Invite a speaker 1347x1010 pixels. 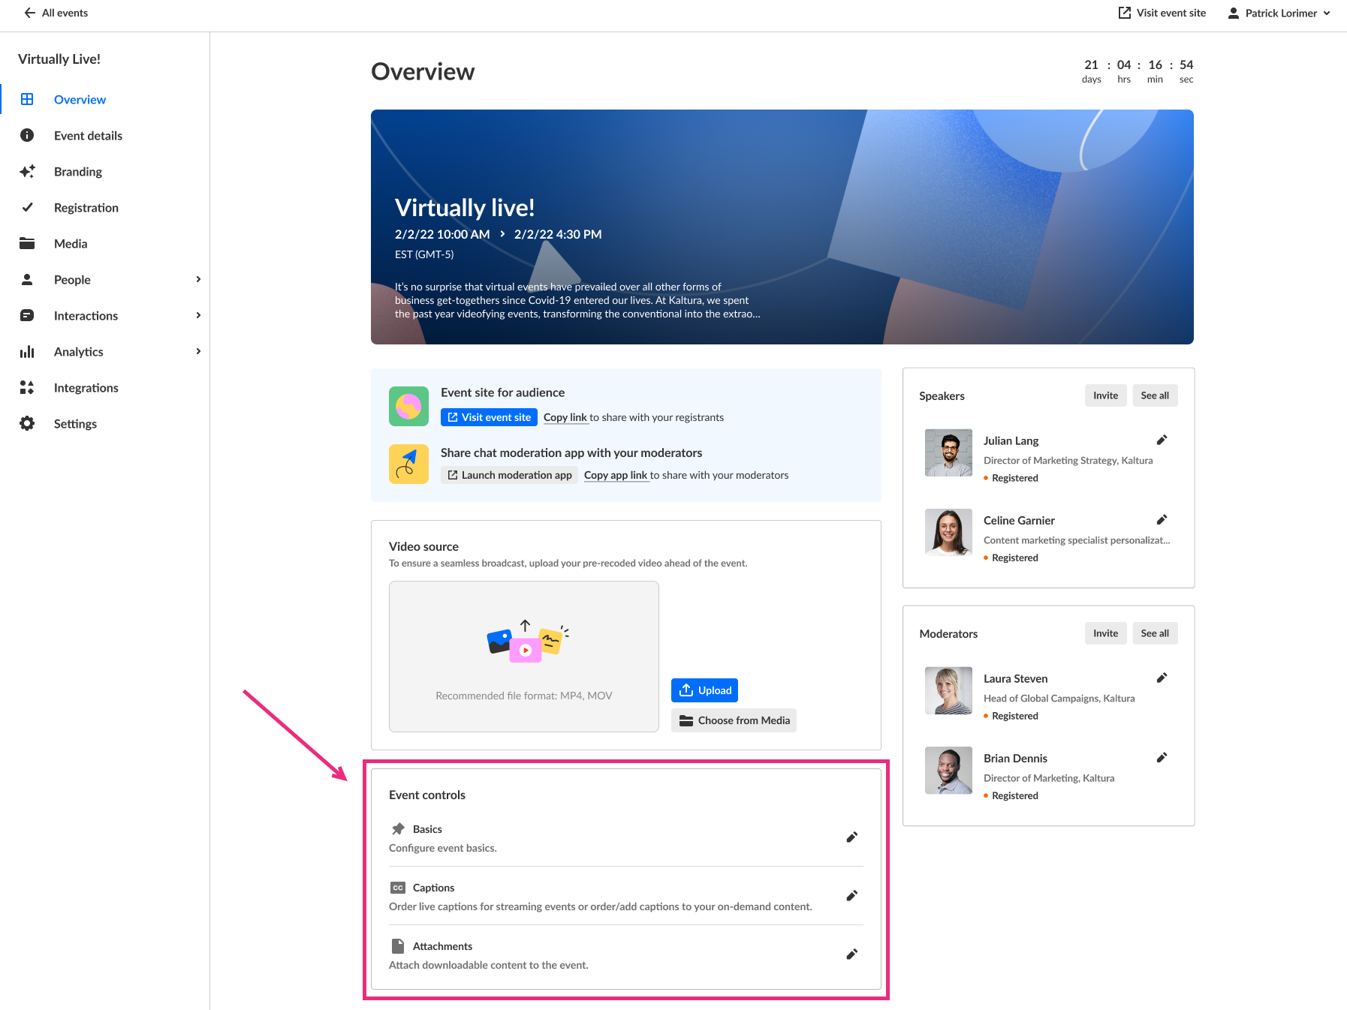point(1105,395)
